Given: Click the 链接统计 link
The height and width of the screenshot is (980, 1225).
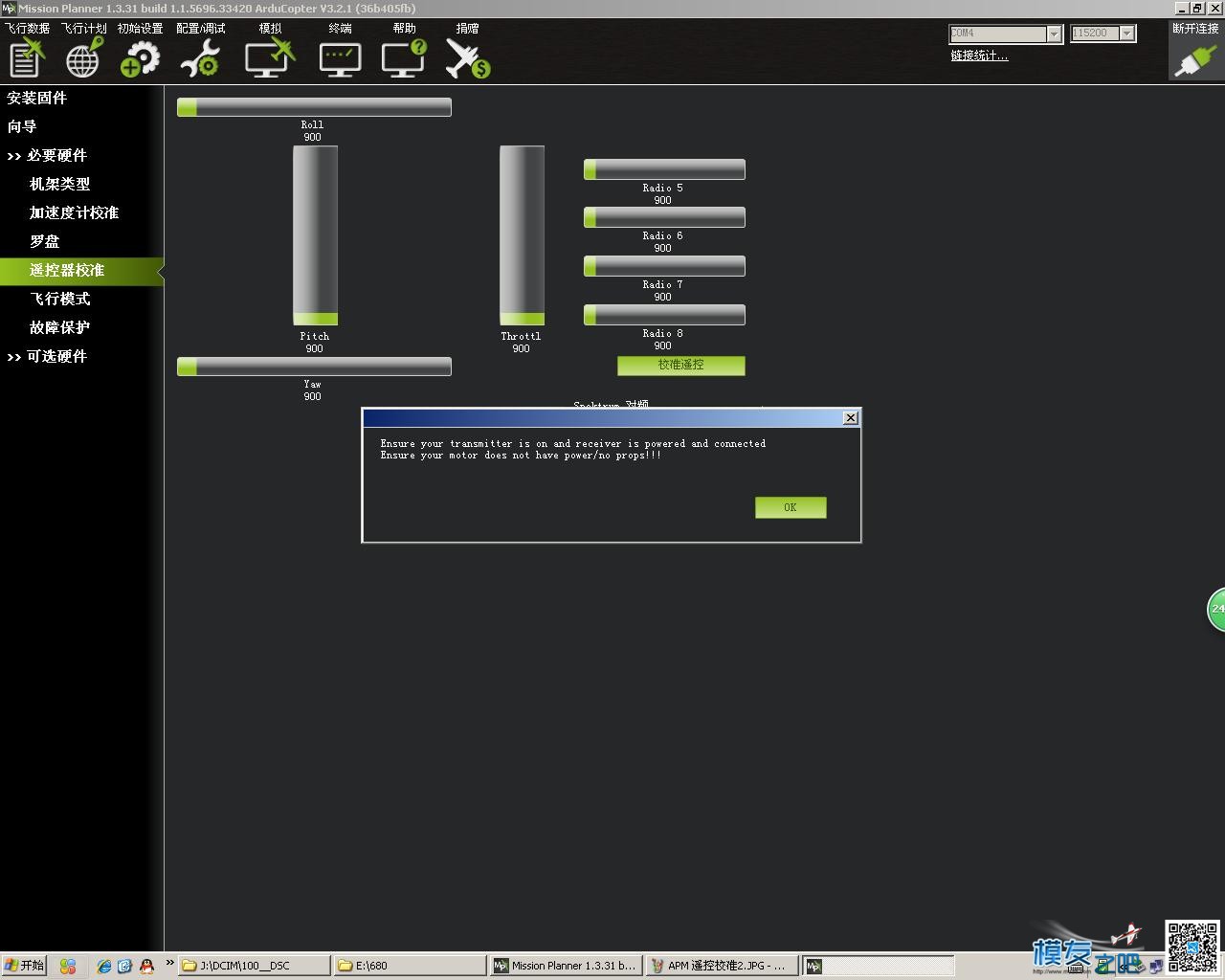Looking at the screenshot, I should click(979, 56).
